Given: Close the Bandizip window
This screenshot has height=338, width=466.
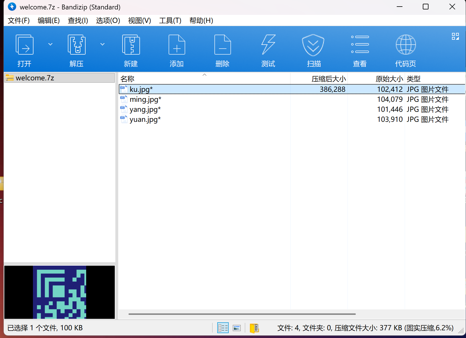Looking at the screenshot, I should [452, 7].
